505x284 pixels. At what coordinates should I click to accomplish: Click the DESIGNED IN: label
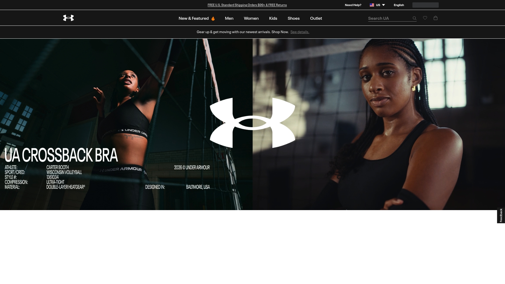coord(155,187)
